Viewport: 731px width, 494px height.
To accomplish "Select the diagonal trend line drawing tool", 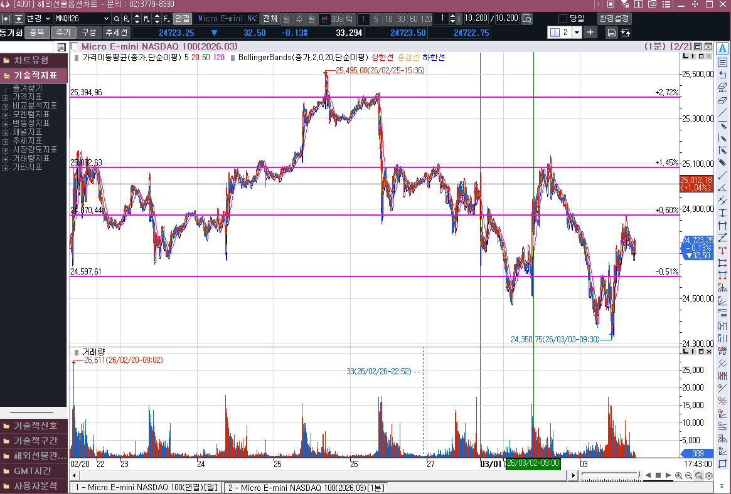I will coord(723,113).
